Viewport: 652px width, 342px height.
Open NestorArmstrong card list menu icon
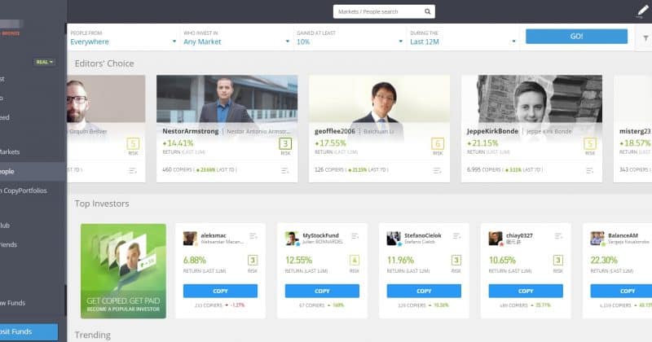pyautogui.click(x=284, y=170)
